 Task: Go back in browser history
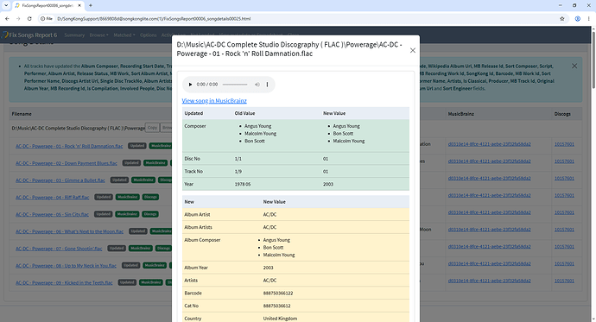pos(7,19)
